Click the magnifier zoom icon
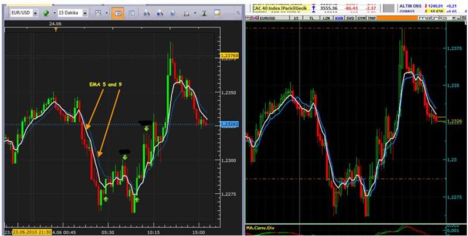Screen dimensions: 468x236 pos(146,12)
